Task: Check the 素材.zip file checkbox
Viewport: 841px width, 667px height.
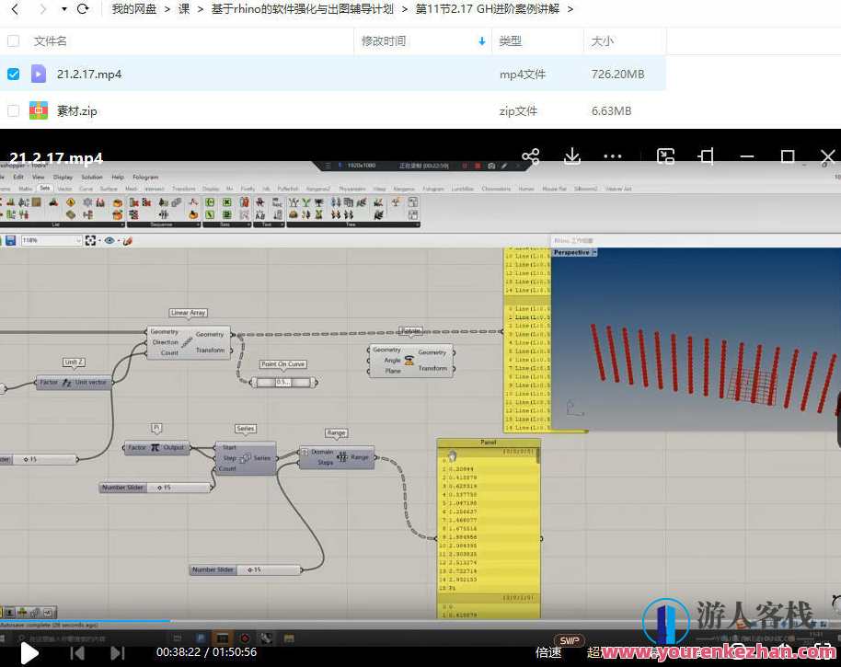Action: click(x=13, y=110)
